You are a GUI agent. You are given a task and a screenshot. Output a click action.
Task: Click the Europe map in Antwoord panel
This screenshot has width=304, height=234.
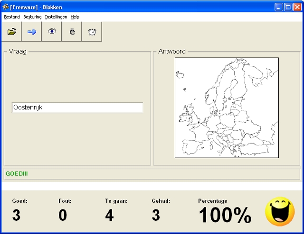pos(227,108)
